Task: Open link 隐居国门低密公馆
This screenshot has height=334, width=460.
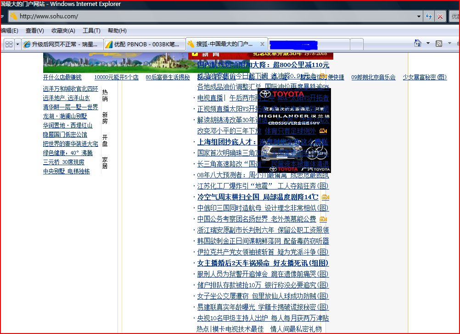Action: click(x=65, y=134)
